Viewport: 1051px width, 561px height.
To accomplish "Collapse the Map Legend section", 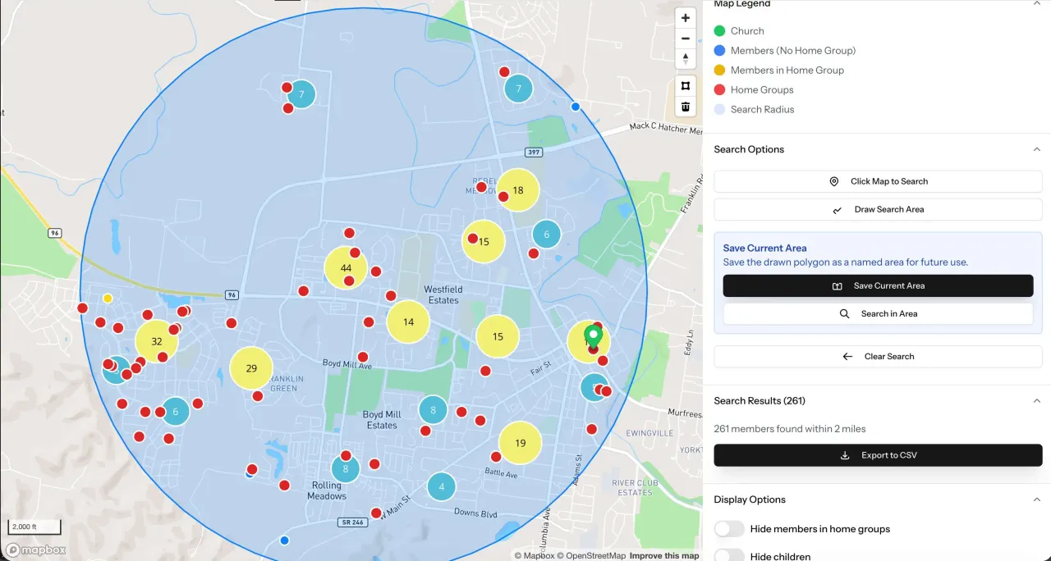I will click(1036, 4).
